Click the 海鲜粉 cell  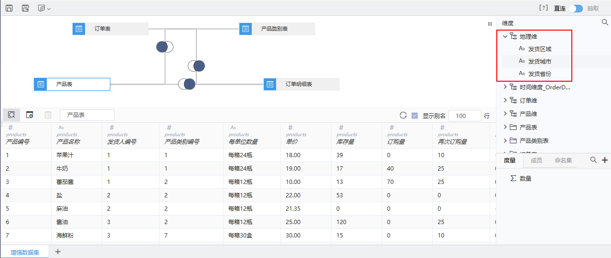pyautogui.click(x=65, y=236)
